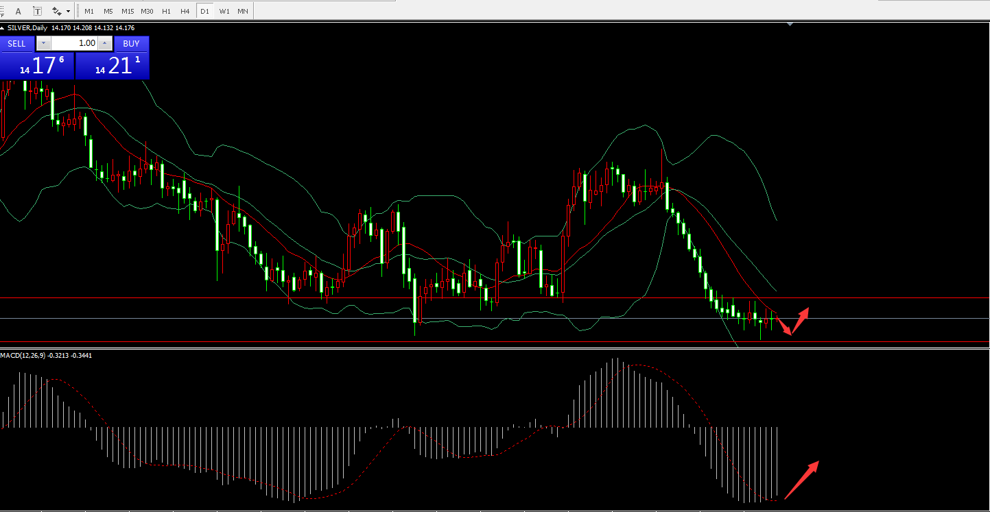Click the Arrows objects tool icon

57,11
